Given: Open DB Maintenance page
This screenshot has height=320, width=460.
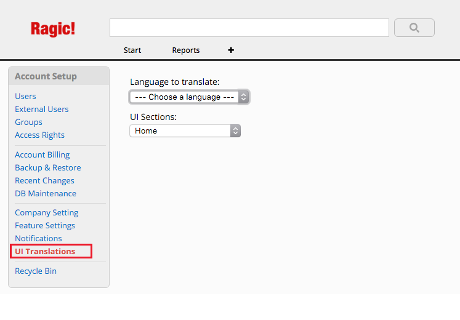Looking at the screenshot, I should (x=46, y=193).
